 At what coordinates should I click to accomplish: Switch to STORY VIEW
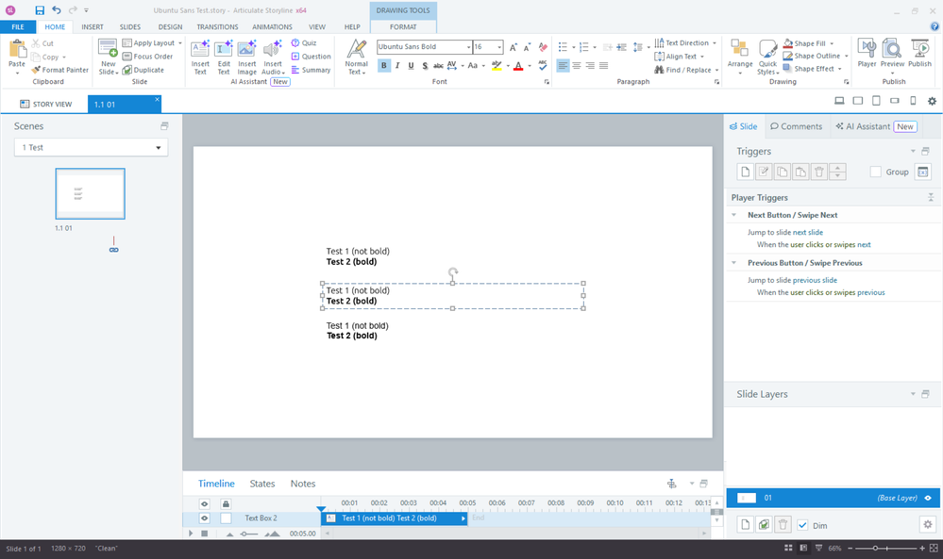point(45,105)
